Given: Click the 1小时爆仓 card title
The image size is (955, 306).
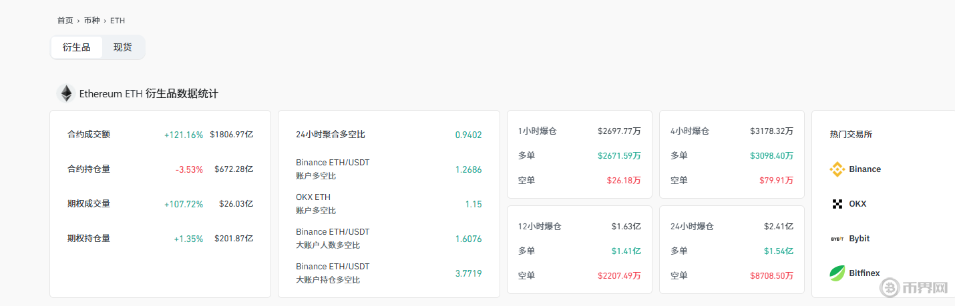Looking at the screenshot, I should (x=538, y=131).
